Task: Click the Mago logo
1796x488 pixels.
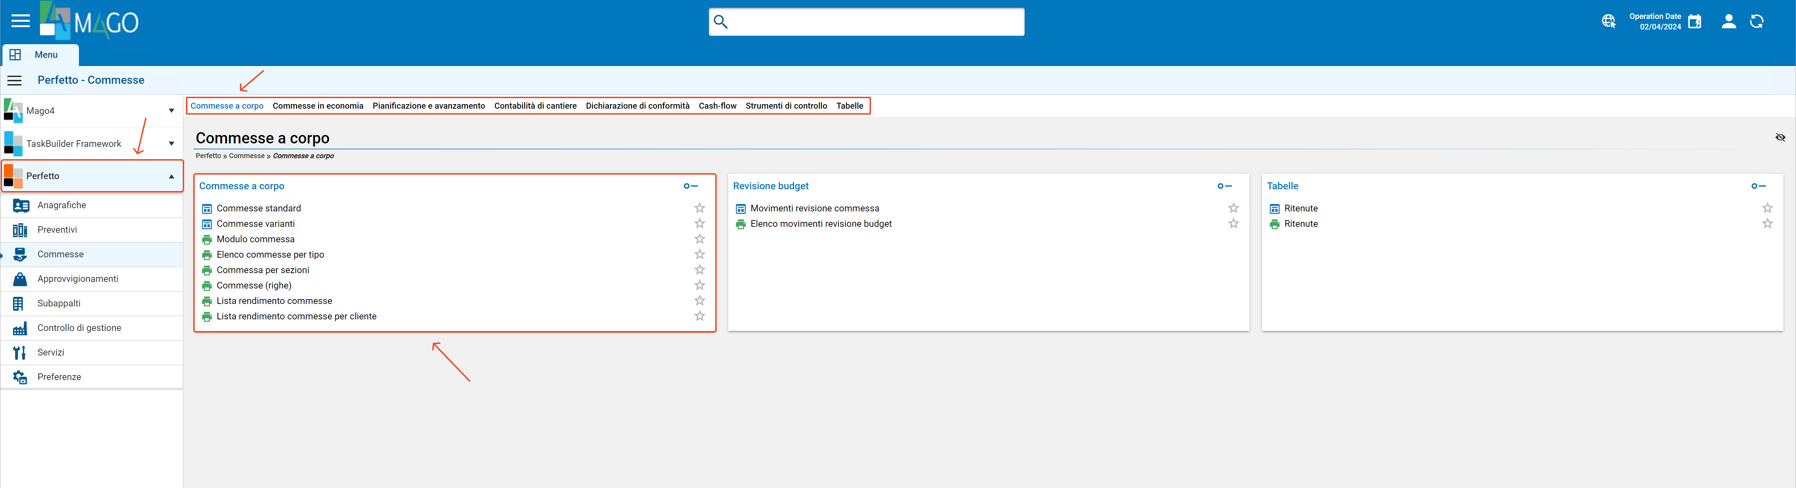Action: pos(89,21)
